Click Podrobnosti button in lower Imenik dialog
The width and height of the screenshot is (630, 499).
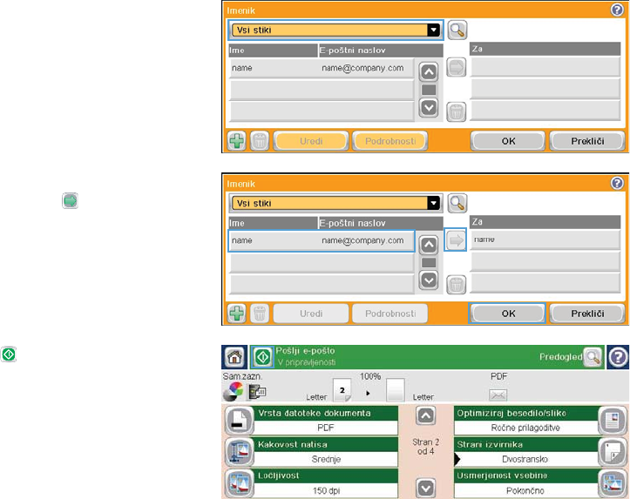tap(390, 314)
